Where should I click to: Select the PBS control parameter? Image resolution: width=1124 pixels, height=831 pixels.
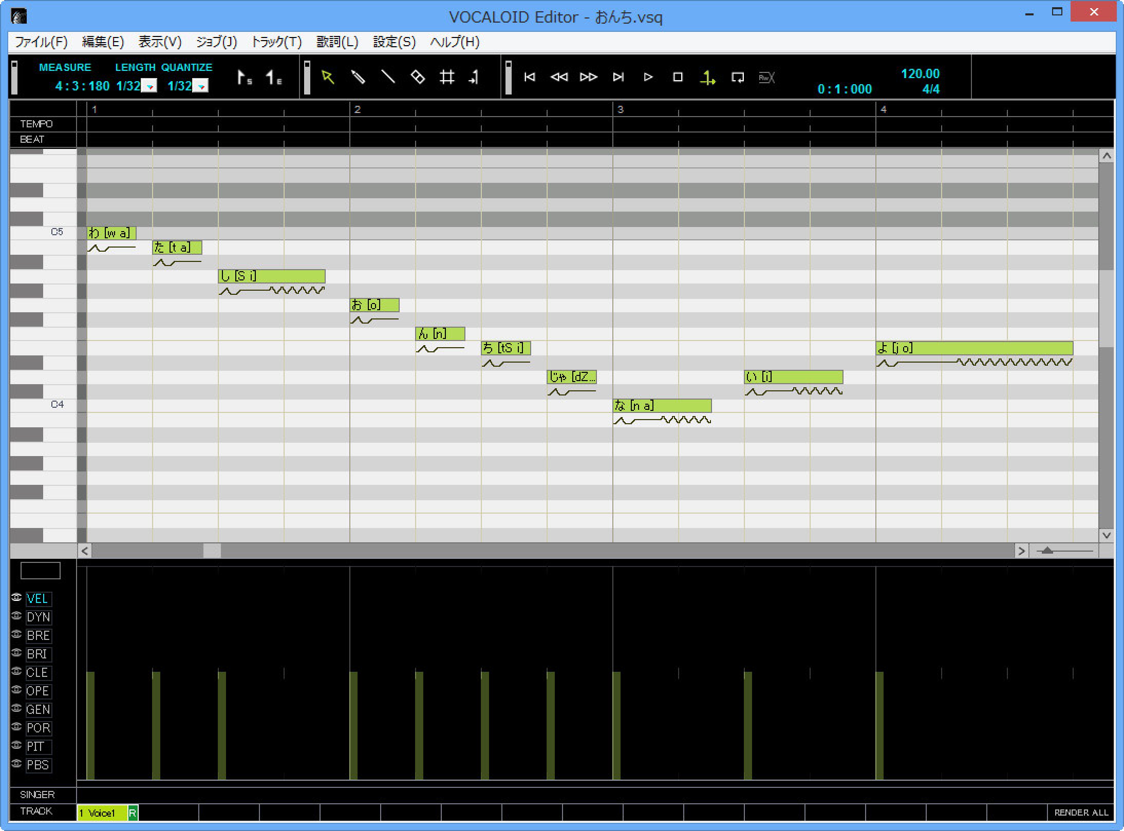(38, 765)
